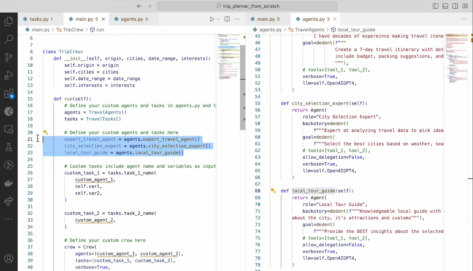Select main.py tab in right editor group
Screen dimensions: 473x271
(268, 19)
